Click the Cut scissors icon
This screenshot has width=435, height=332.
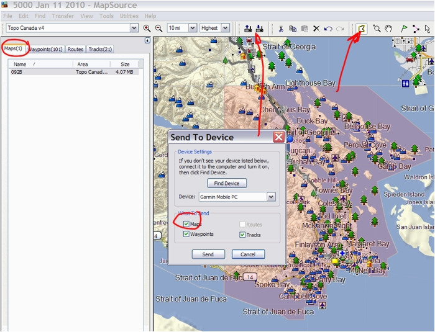[x=281, y=29]
